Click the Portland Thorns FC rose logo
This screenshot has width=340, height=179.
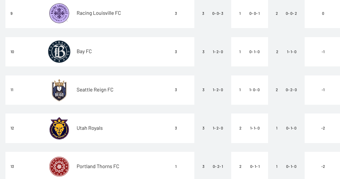[x=59, y=167]
